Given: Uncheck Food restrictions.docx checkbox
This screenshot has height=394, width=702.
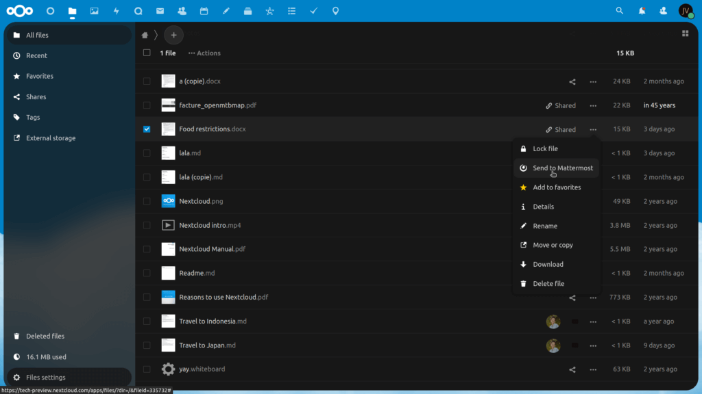Looking at the screenshot, I should (x=147, y=129).
